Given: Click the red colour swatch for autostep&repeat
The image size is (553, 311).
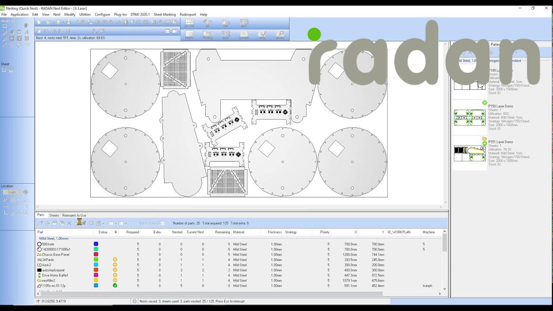Looking at the screenshot, I should [x=96, y=270].
